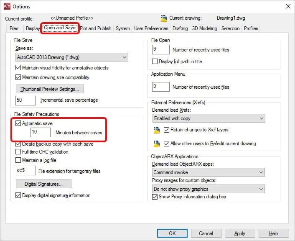295x241 pixels.
Task: Switch to the Drafting tab
Action: tap(180, 28)
